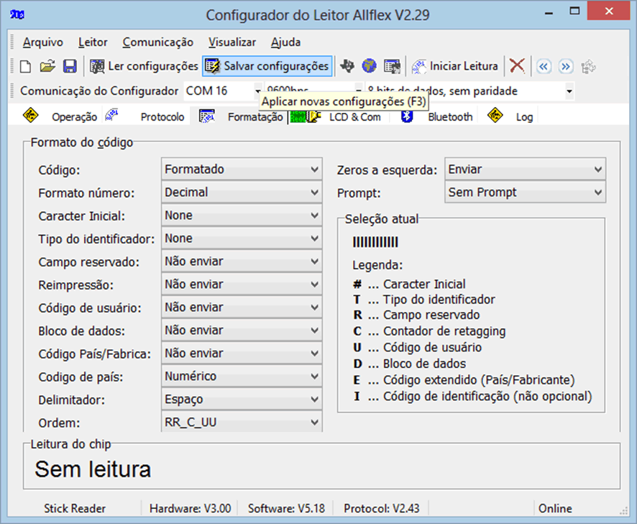Open the Arquivo menu
Viewport: 637px width, 524px height.
click(x=43, y=42)
